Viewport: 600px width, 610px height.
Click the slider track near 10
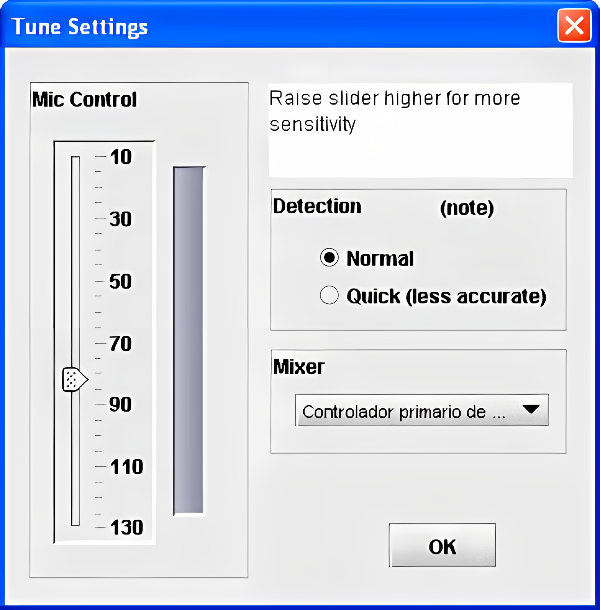[75, 161]
